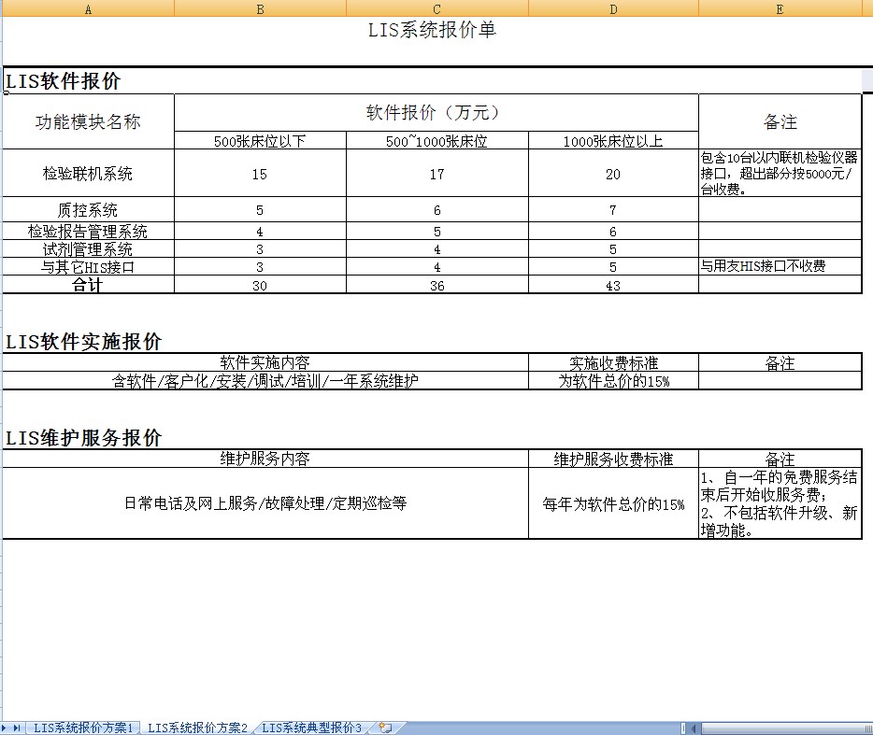Viewport: 873px width, 735px height.
Task: Click the 日常电话及网上服务 maintenance content cell
Action: [x=265, y=503]
